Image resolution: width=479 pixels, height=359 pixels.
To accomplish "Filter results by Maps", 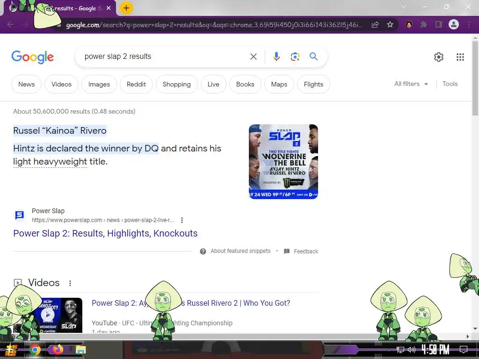I will pos(279,84).
